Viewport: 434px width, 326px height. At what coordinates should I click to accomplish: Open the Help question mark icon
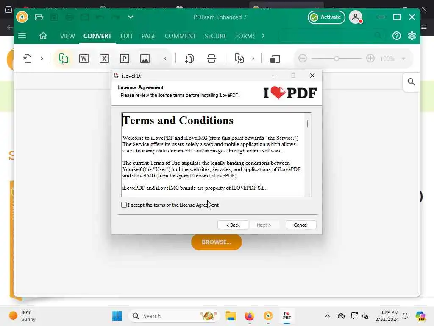point(396,36)
